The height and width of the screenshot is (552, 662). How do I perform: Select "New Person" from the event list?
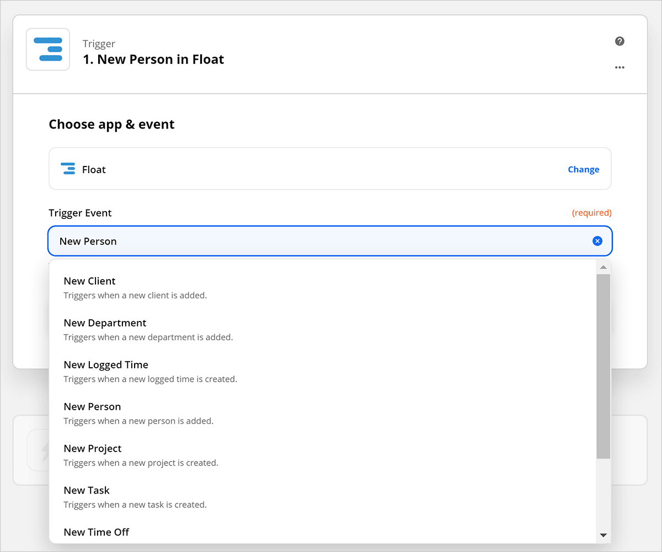92,406
